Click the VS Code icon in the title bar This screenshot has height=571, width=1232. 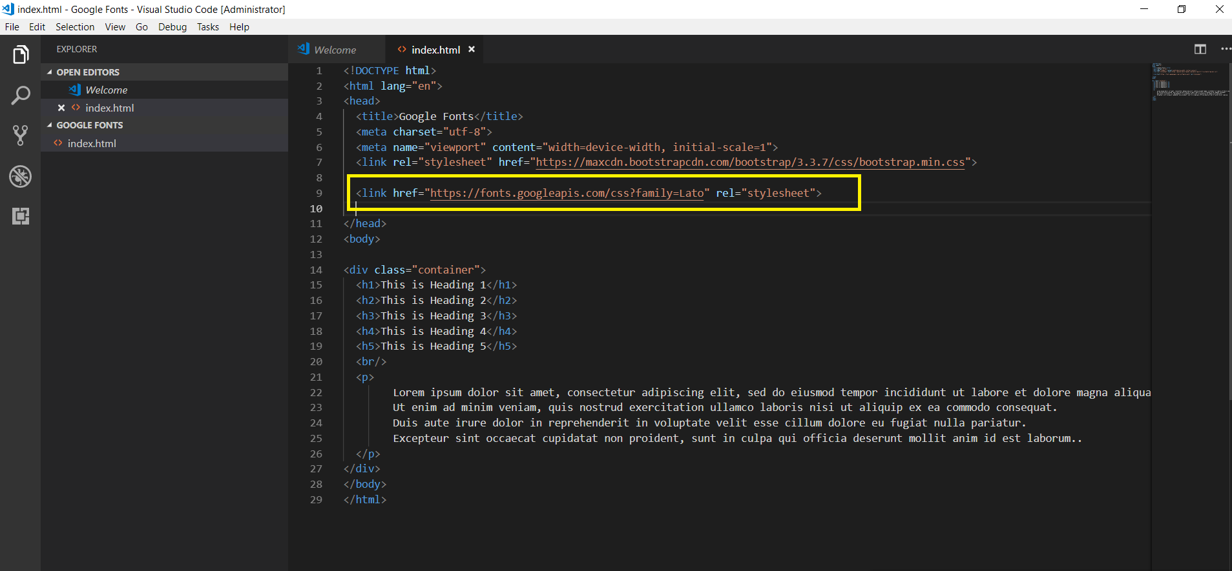coord(8,9)
